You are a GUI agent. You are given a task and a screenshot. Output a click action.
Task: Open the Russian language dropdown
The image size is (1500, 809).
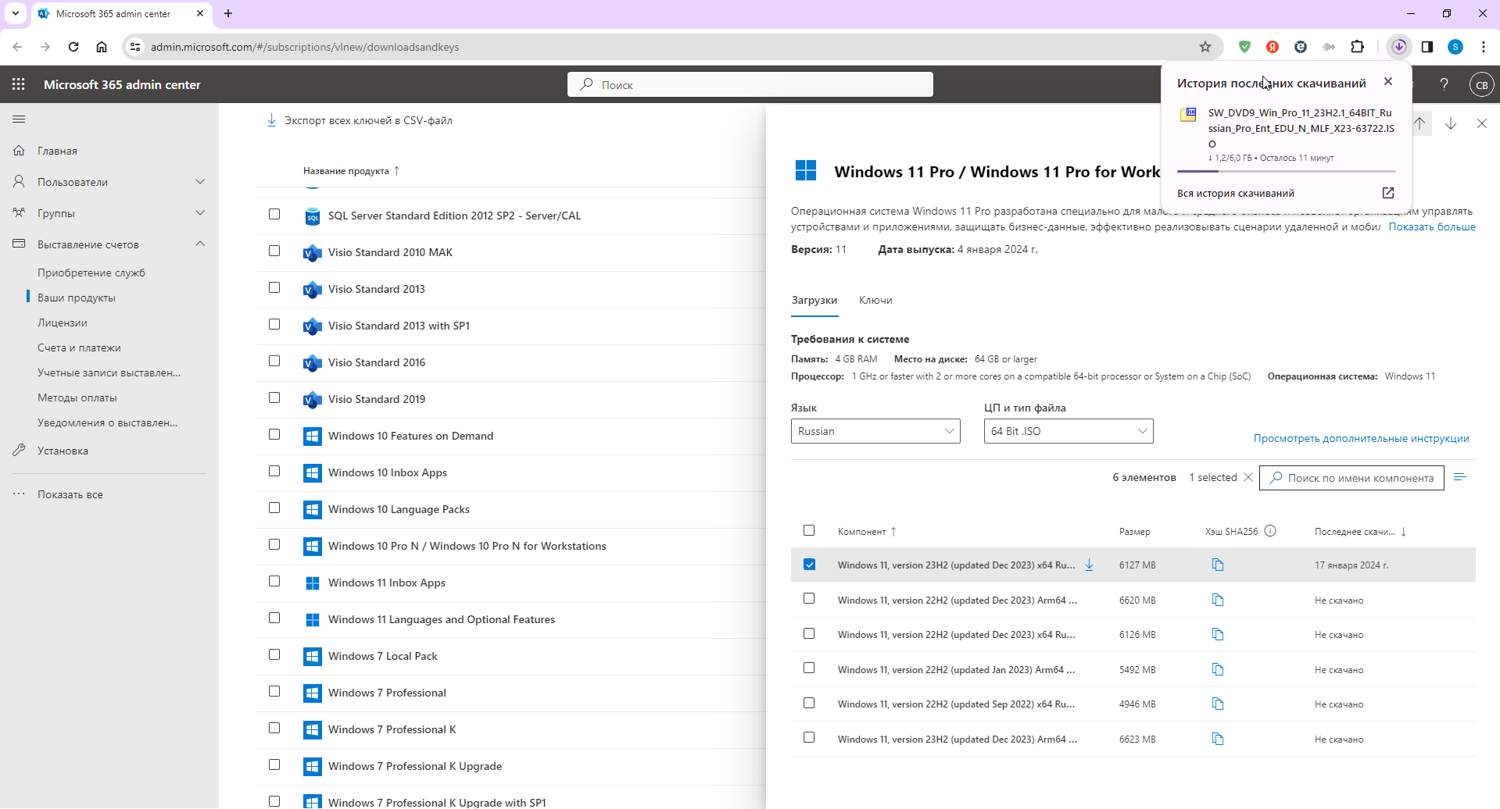(x=875, y=431)
